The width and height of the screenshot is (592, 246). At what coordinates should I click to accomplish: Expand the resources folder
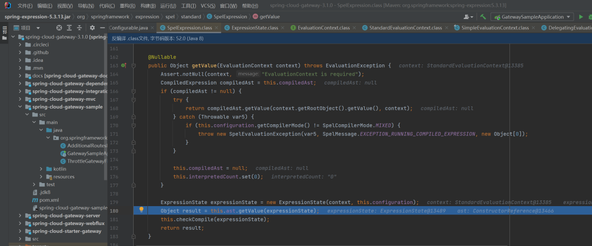[41, 177]
